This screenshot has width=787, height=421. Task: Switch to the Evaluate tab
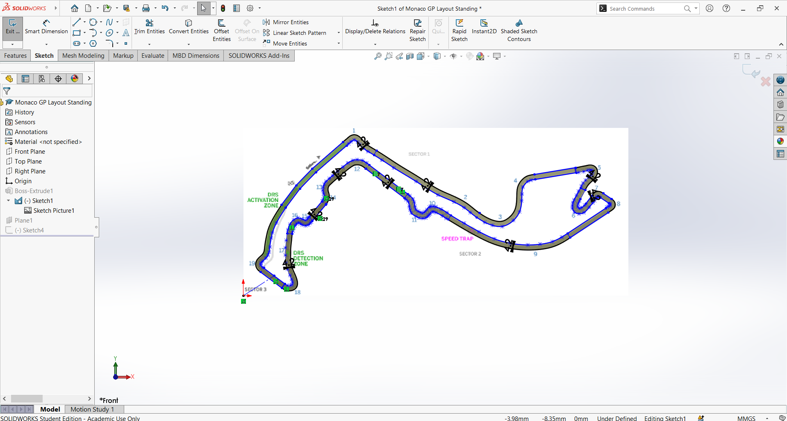point(153,56)
